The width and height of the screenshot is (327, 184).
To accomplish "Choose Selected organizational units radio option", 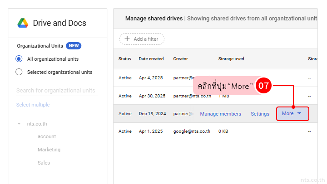I will click(x=19, y=72).
